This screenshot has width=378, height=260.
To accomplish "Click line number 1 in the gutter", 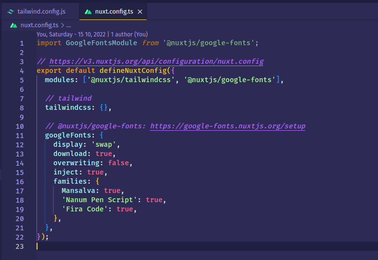I will pos(22,43).
